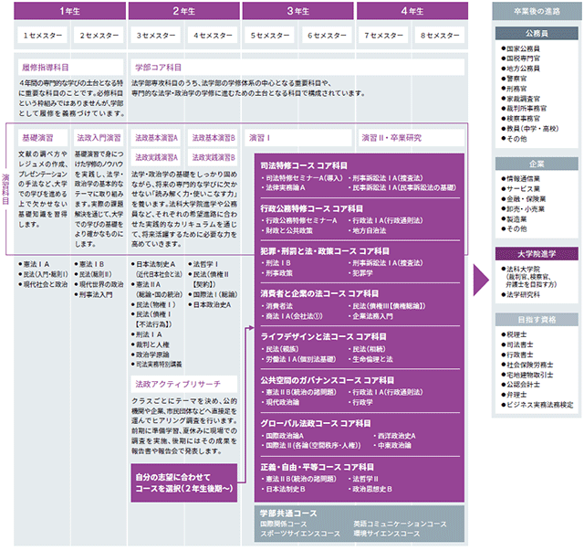Click the 大学院進学 purple header
The image size is (584, 551).
pyautogui.click(x=537, y=254)
